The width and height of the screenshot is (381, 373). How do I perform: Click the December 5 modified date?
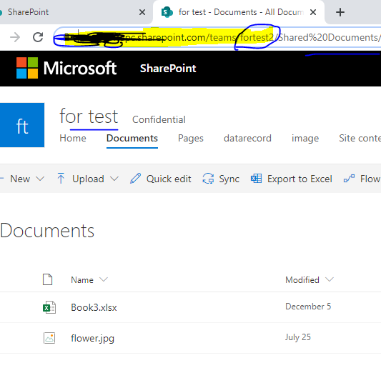click(x=308, y=307)
